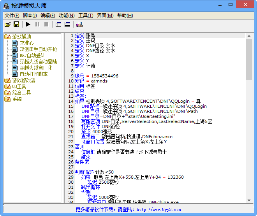Click line 19 打开文件 DNF路径
The width and height of the screenshot is (257, 216).
[x=100, y=126]
